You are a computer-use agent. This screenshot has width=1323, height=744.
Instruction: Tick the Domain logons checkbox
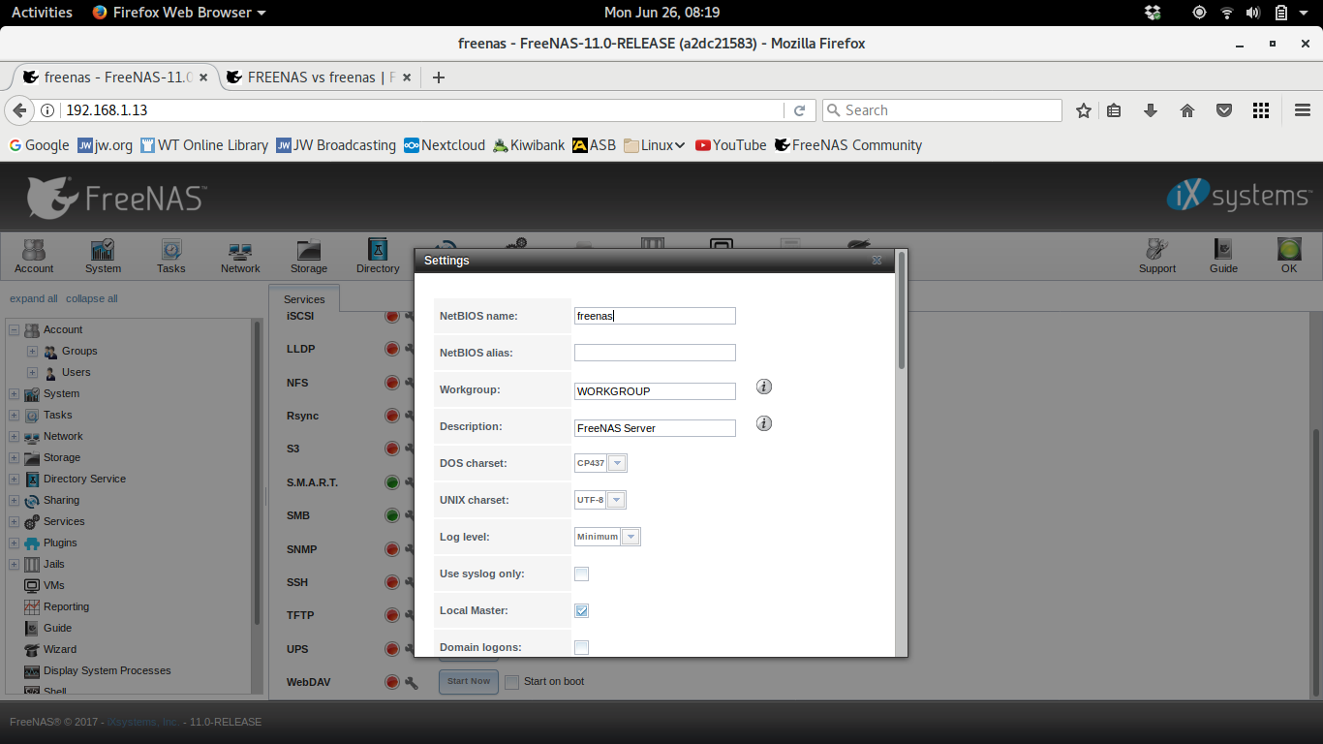coord(581,647)
